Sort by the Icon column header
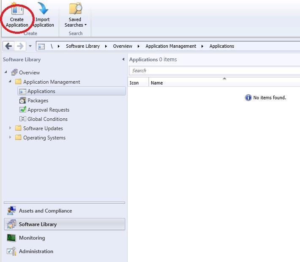 (x=138, y=83)
